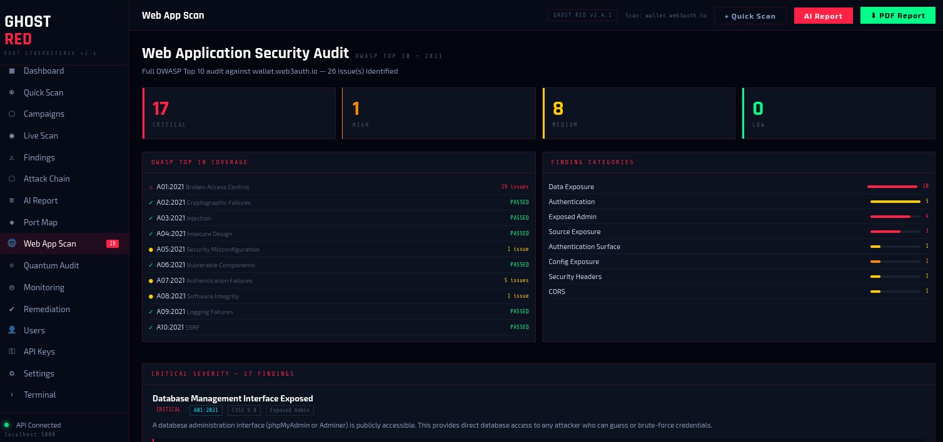Open the Dashboard menu item
Viewport: 943px width, 442px height.
pos(64,71)
